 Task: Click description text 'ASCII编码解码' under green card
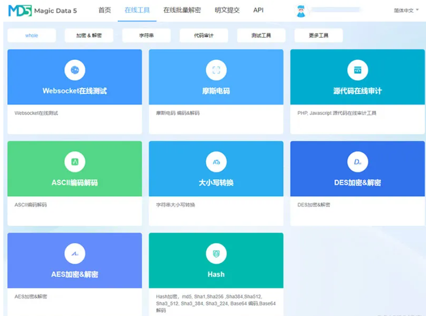click(31, 205)
